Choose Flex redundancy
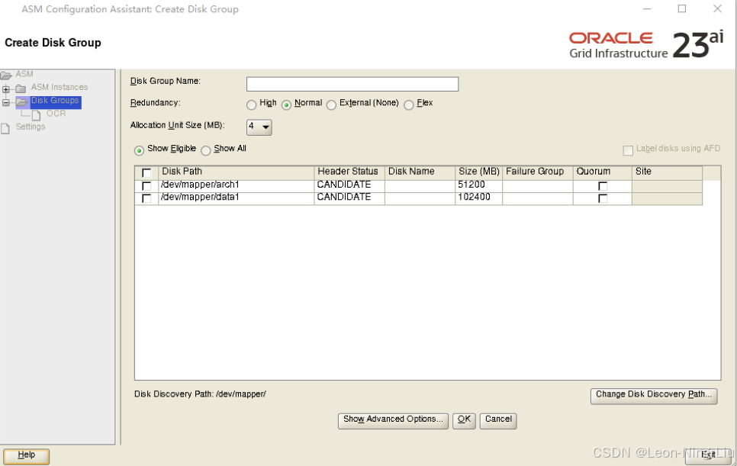The image size is (737, 466). pos(408,104)
